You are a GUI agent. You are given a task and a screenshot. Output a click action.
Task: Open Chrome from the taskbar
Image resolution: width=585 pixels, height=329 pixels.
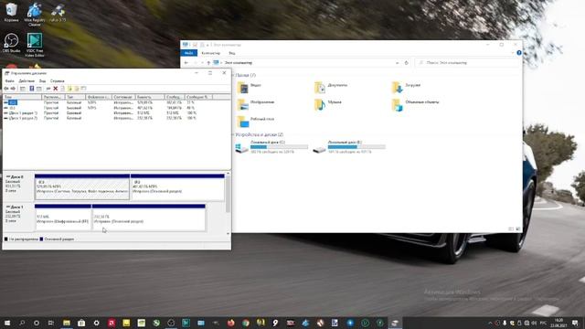pos(246,323)
